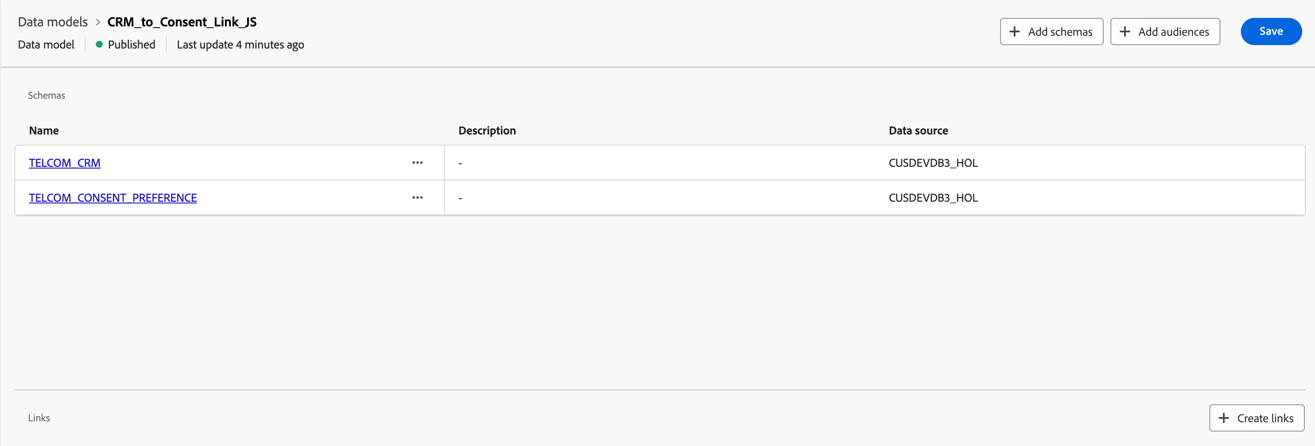This screenshot has width=1315, height=446.
Task: Go back to Data models breadcrumb
Action: pos(52,22)
